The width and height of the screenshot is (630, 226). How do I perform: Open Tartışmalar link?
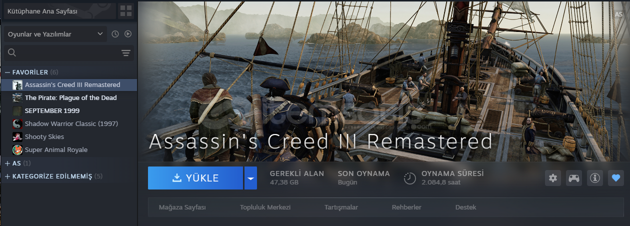(341, 207)
